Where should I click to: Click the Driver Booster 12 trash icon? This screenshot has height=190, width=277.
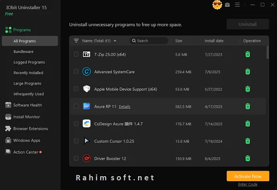(x=247, y=158)
